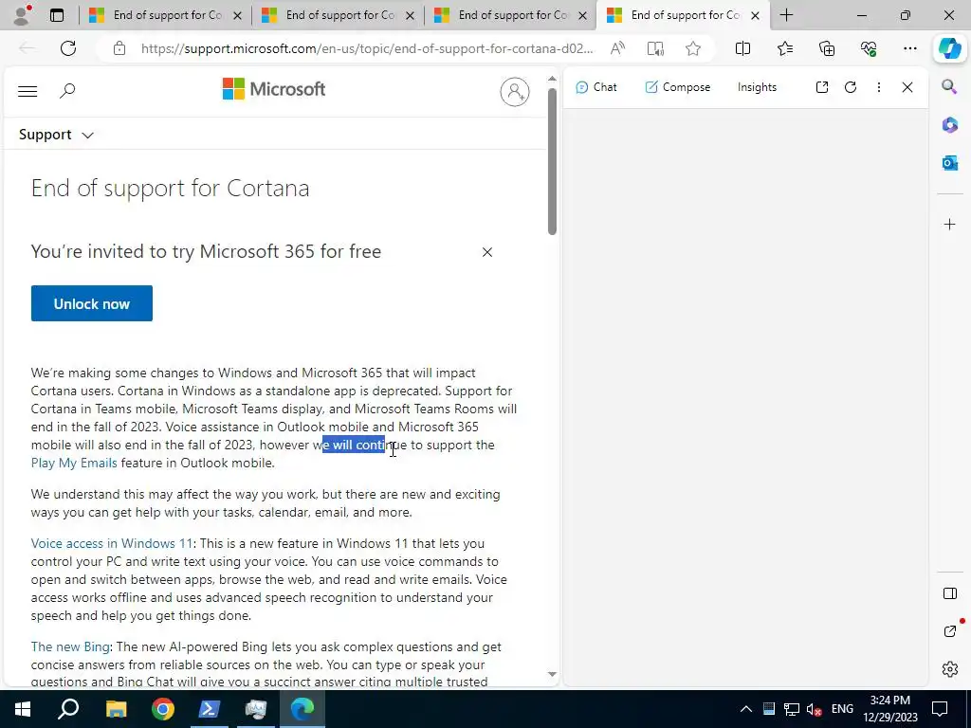This screenshot has height=728, width=971.
Task: Reload the page with refresh button
Action: point(68,48)
